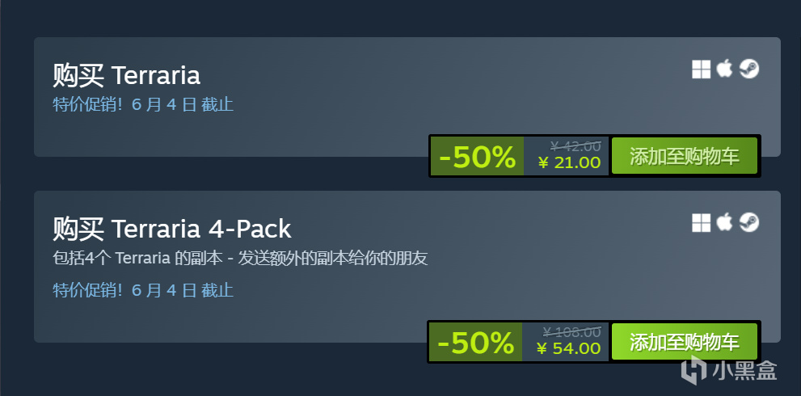Click the -50% badge on Terraria 4-Pack
The image size is (801, 396).
(x=475, y=342)
